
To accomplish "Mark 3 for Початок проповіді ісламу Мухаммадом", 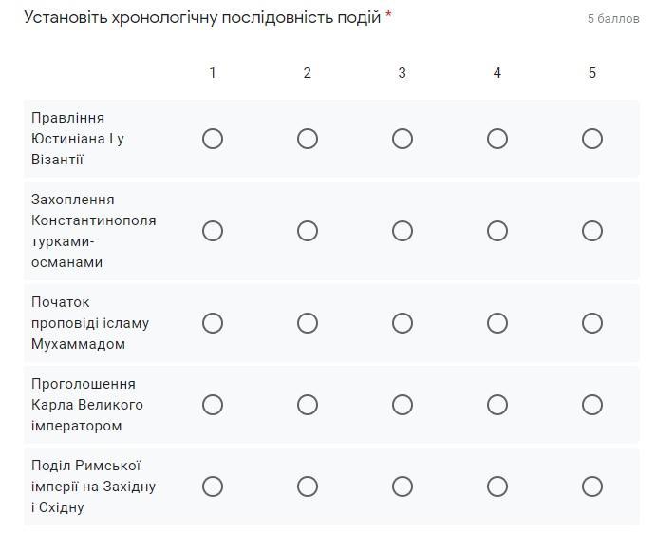I will pos(403,323).
